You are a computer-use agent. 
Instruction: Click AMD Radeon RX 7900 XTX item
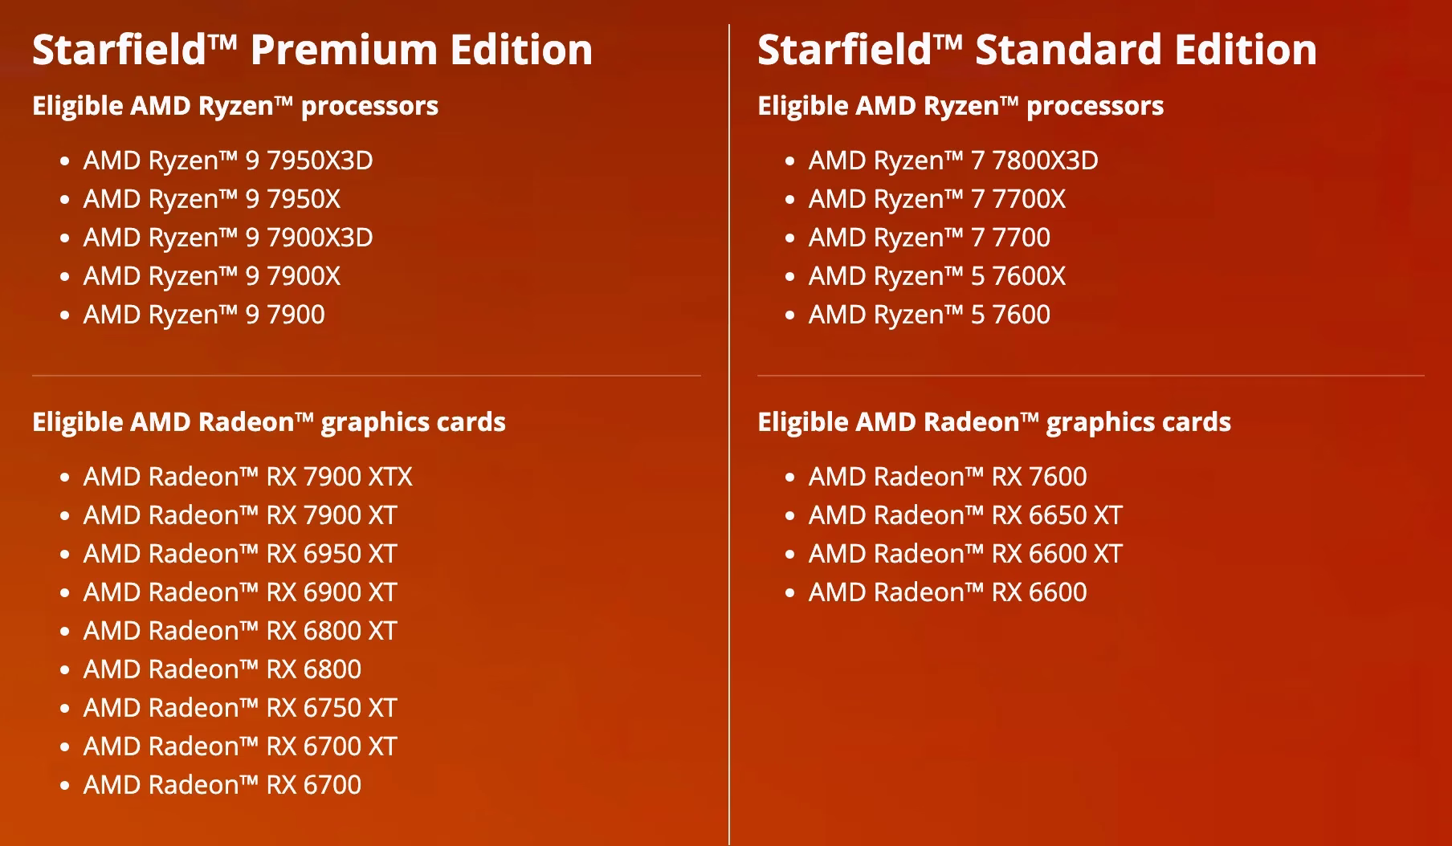[248, 477]
